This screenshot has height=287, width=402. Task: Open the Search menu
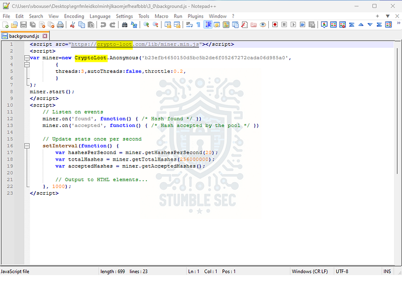(x=36, y=16)
